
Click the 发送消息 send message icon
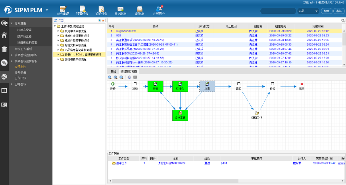tap(120, 10)
